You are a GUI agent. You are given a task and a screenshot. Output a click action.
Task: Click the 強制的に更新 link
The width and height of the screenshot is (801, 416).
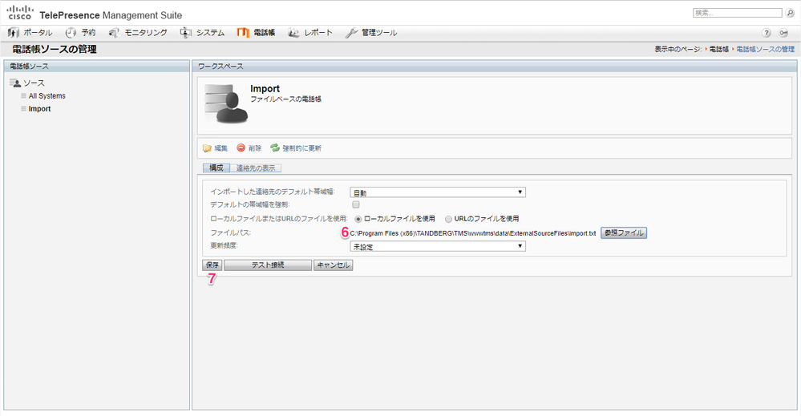point(302,148)
